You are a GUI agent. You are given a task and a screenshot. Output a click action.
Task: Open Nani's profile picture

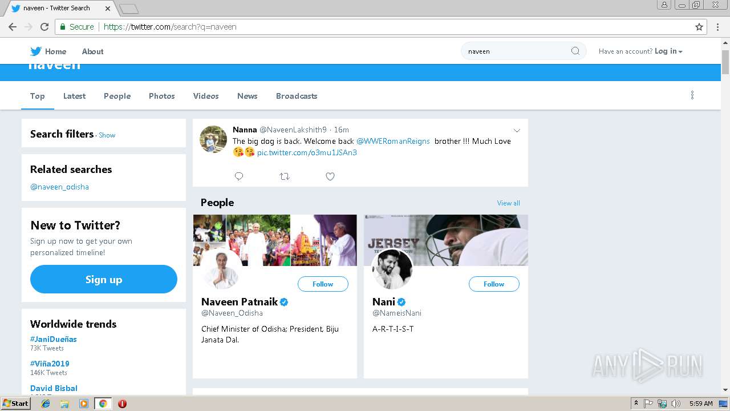coord(392,269)
